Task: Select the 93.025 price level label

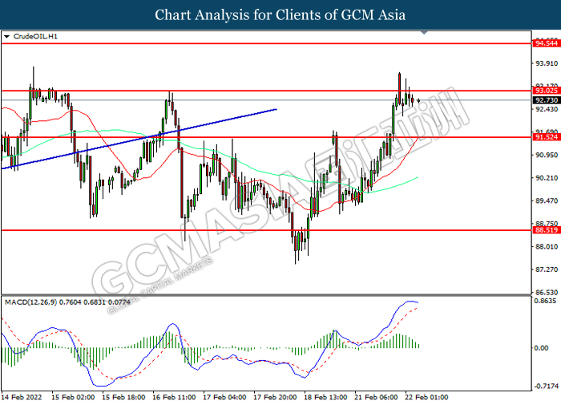Action: pyautogui.click(x=547, y=91)
